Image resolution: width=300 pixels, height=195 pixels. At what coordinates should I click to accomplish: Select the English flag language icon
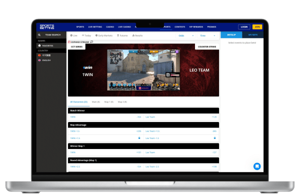tap(39, 60)
